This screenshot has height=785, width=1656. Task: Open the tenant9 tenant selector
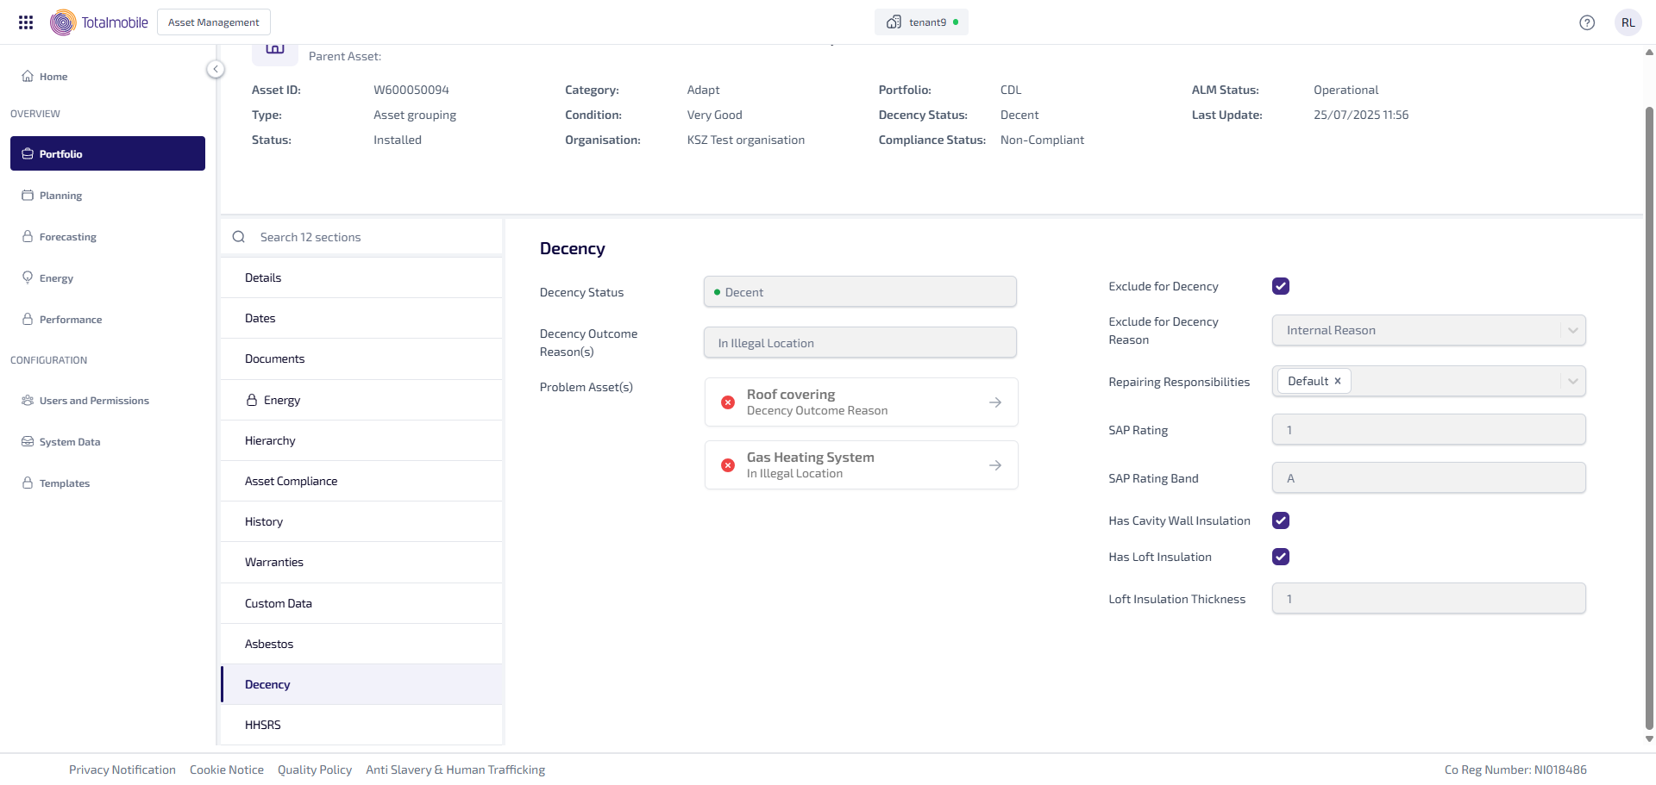[920, 22]
